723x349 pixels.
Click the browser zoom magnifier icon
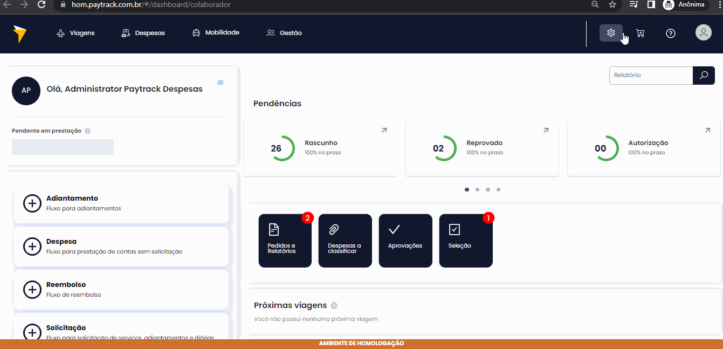(x=595, y=4)
